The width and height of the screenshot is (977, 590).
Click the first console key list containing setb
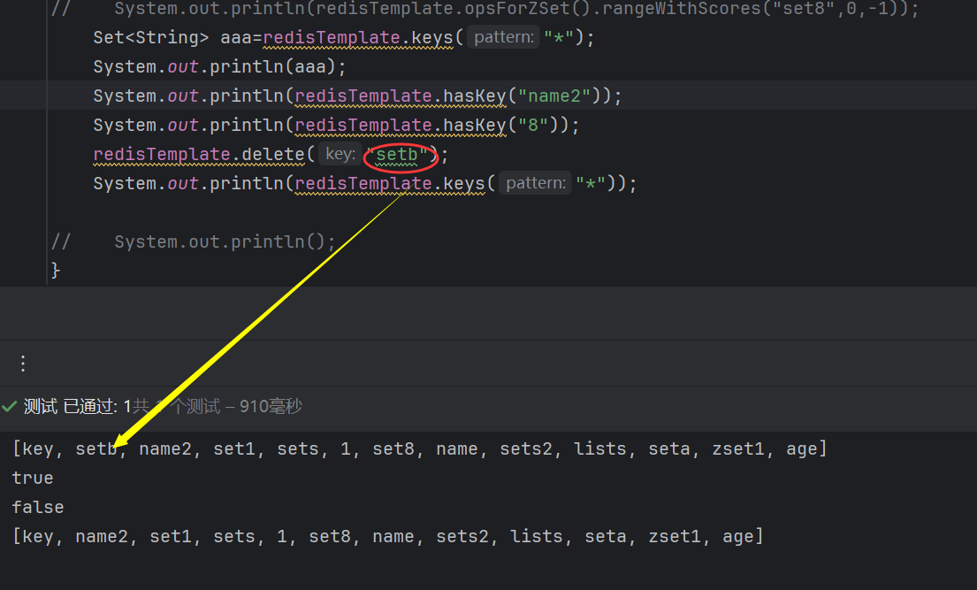(419, 449)
